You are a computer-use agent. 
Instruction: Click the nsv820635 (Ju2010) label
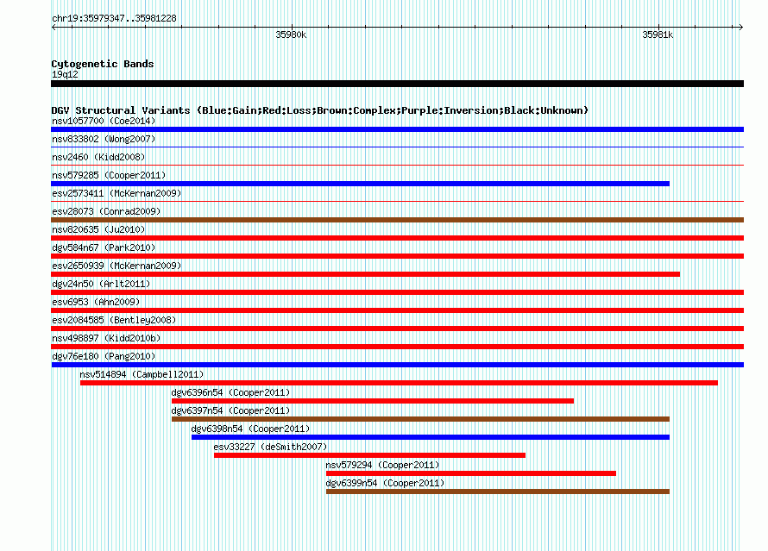coord(98,229)
